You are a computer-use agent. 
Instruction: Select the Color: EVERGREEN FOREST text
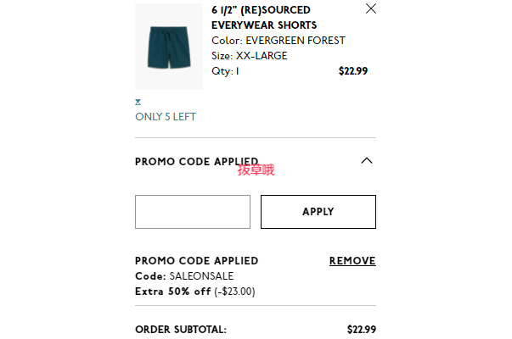(279, 41)
